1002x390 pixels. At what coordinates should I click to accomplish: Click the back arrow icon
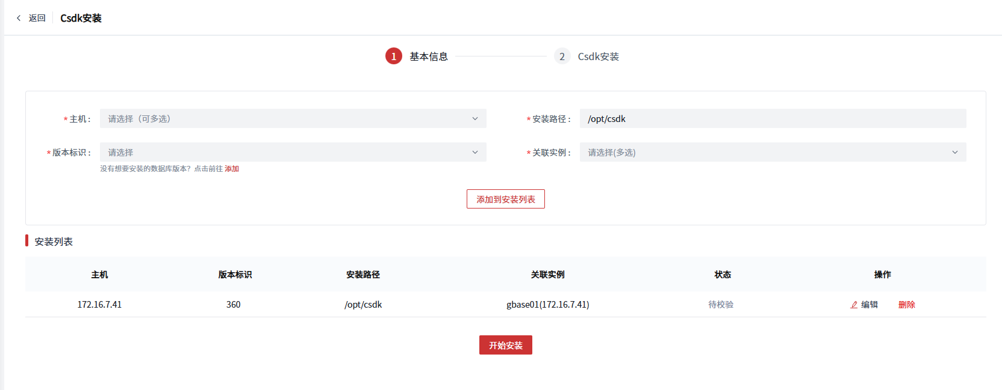pos(19,18)
